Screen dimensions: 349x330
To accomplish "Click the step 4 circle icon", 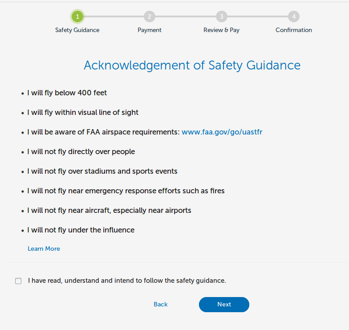I will 294,16.
